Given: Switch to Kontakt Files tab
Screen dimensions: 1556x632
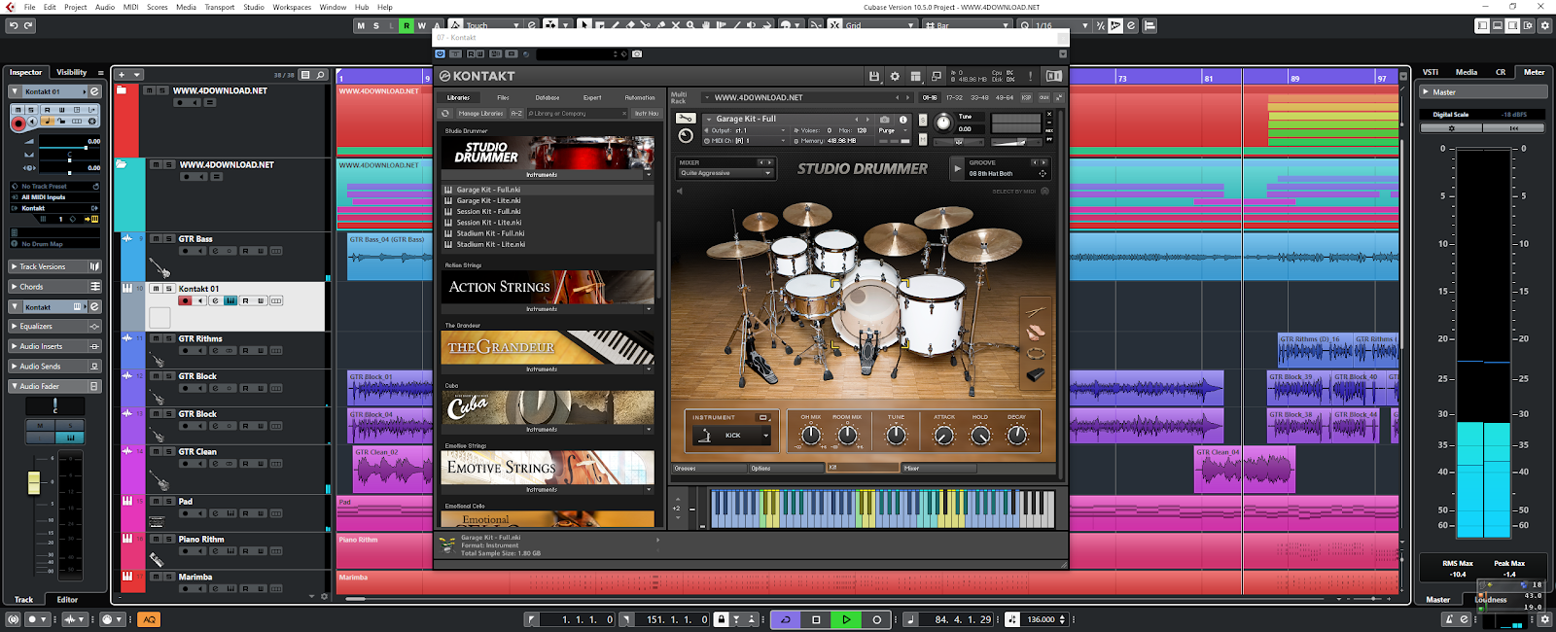Looking at the screenshot, I should pyautogui.click(x=503, y=97).
